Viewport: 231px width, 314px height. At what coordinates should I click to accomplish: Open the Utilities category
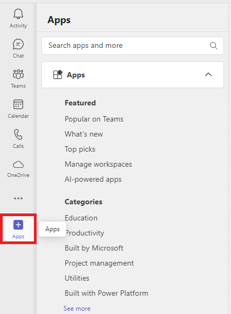coord(77,278)
